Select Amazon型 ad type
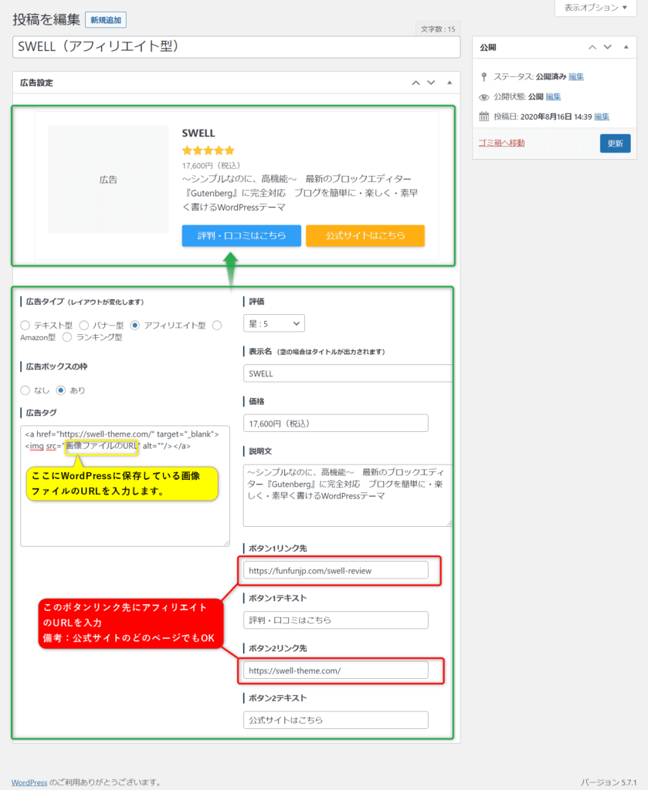 click(217, 326)
